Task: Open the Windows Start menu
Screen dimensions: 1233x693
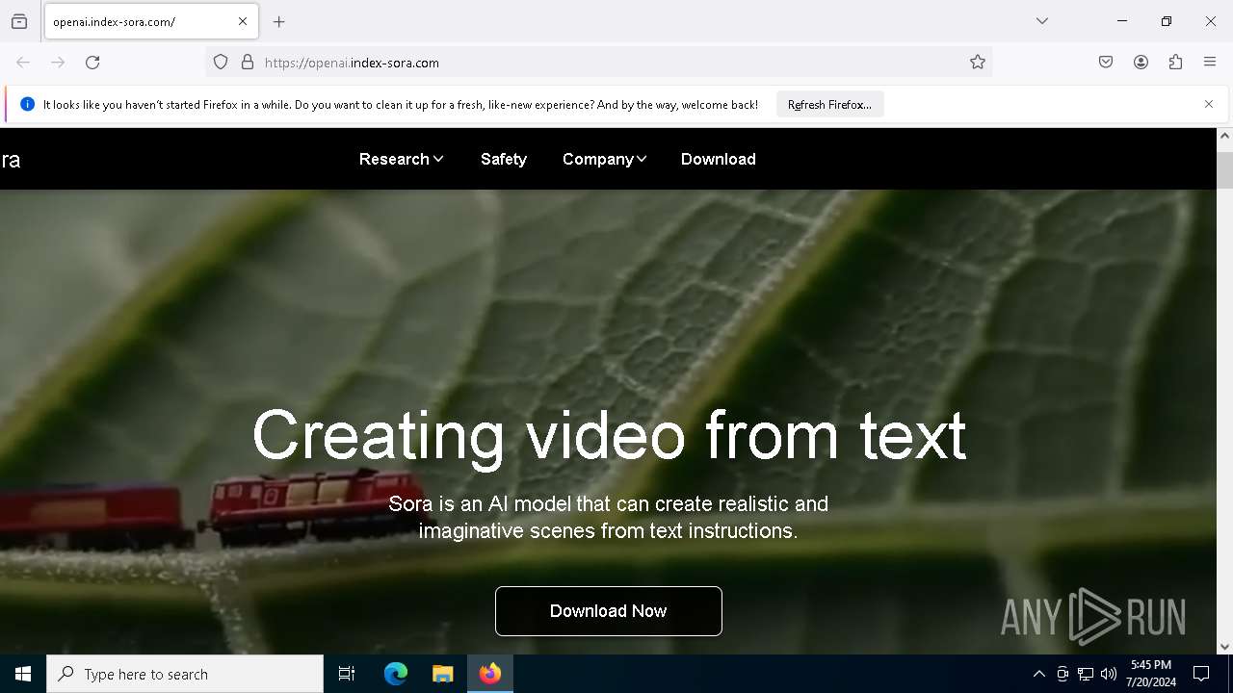Action: [23, 674]
